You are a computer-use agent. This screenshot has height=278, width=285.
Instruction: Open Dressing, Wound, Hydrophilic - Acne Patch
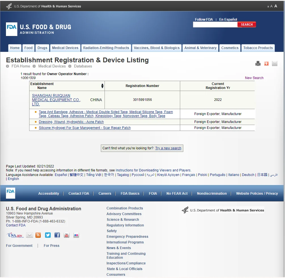pos(71,122)
